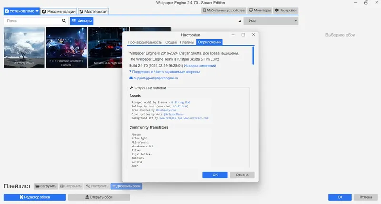The width and height of the screenshot is (381, 204).
Task: Open Мобильные устройства settings
Action: point(224,10)
